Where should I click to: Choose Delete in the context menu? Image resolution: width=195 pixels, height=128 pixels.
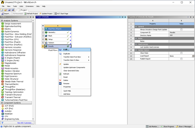coord(75,81)
